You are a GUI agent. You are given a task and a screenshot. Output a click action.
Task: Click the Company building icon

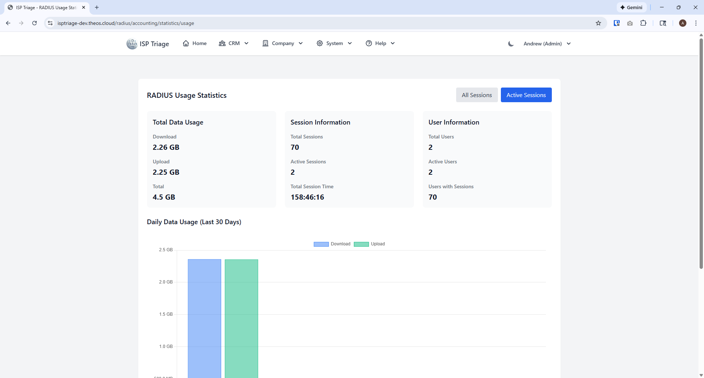tap(265, 43)
